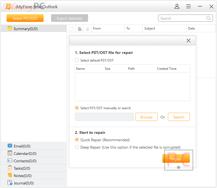Click the PST/OST file path field
217x188 pixels.
(x=104, y=117)
